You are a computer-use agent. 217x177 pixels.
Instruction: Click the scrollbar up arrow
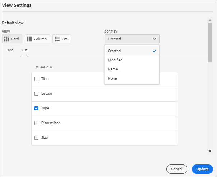[210, 20]
